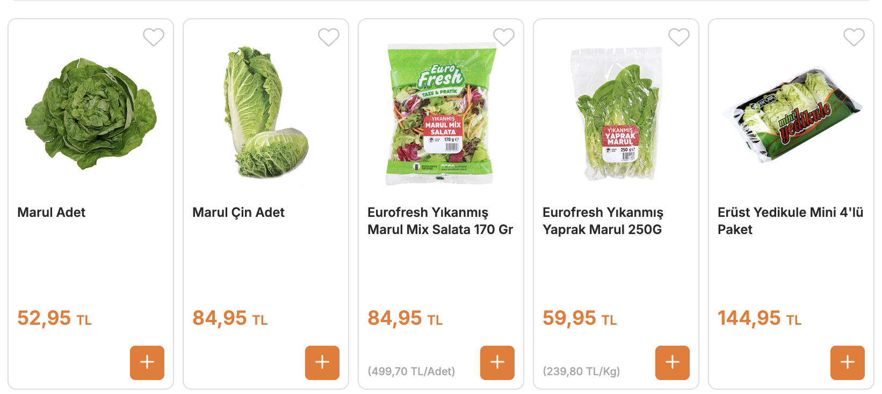
Task: Add Eurofresh Marul Mix Salata to cart
Action: click(x=497, y=363)
